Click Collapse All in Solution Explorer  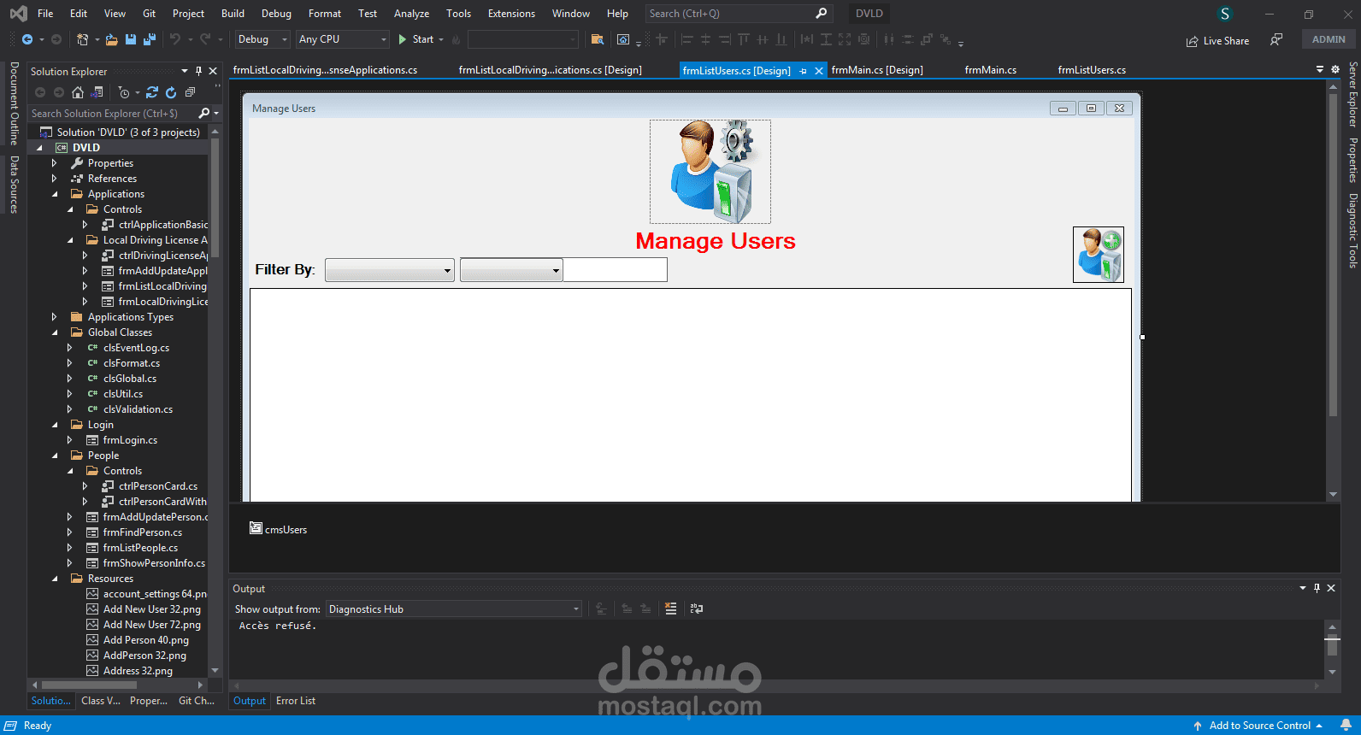(x=190, y=92)
